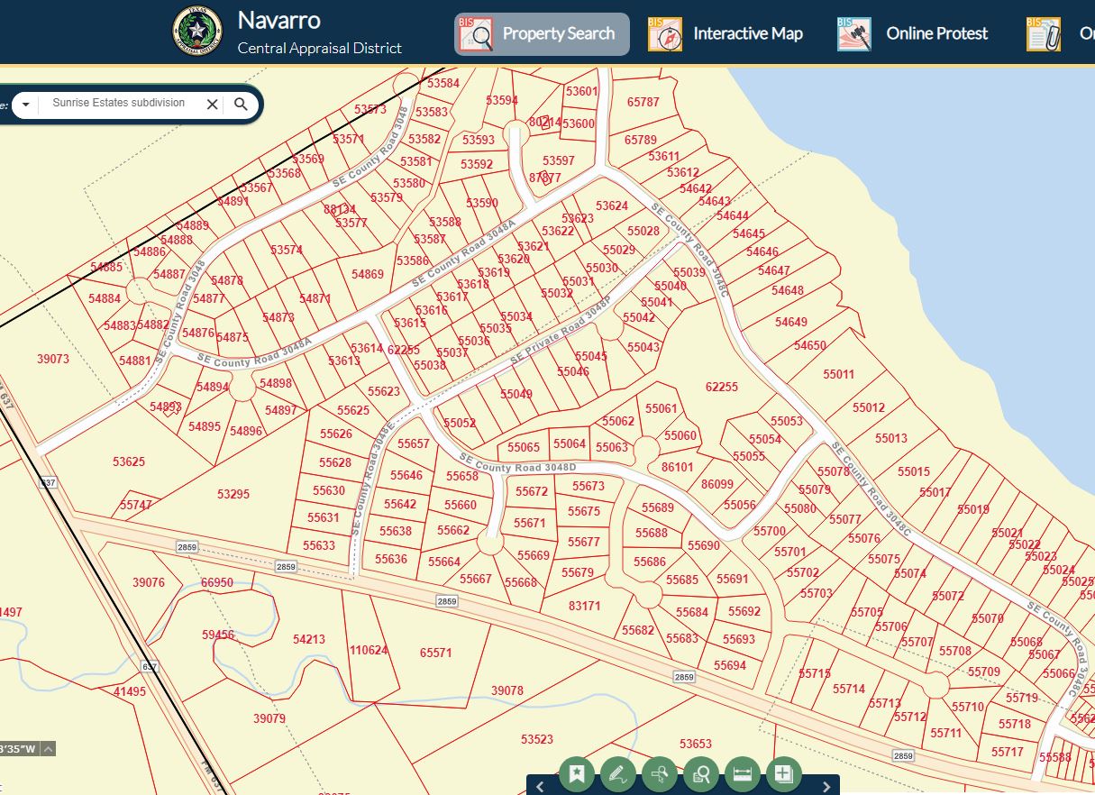Open the Bookmarks tool in bottom toolbar
Image resolution: width=1095 pixels, height=795 pixels.
[577, 773]
